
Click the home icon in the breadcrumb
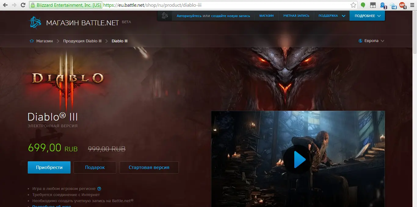31,41
